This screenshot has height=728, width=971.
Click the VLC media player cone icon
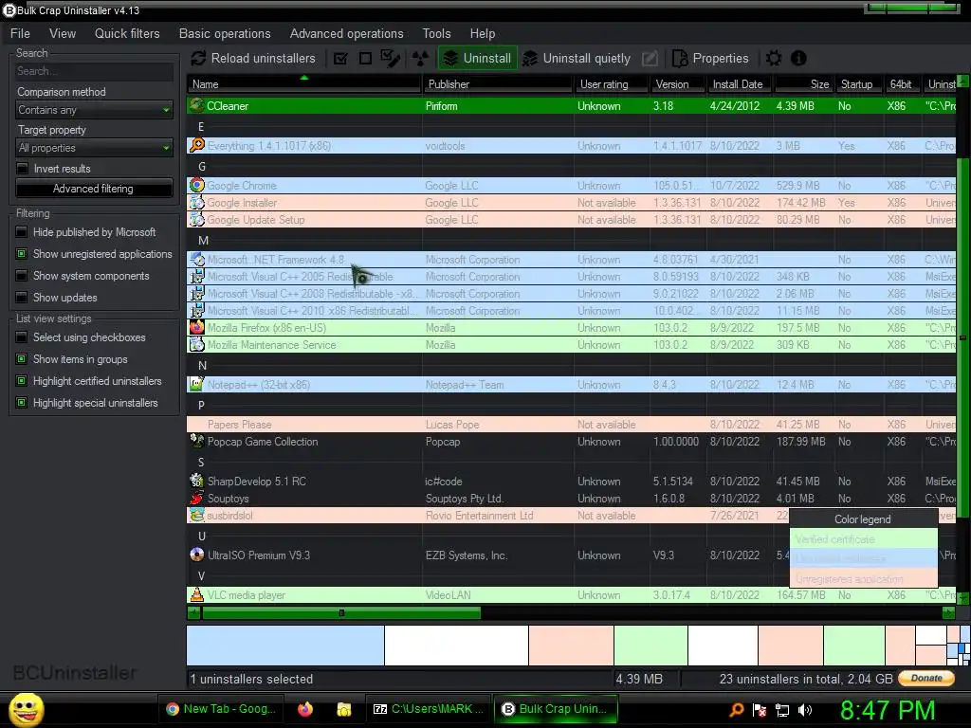point(197,594)
